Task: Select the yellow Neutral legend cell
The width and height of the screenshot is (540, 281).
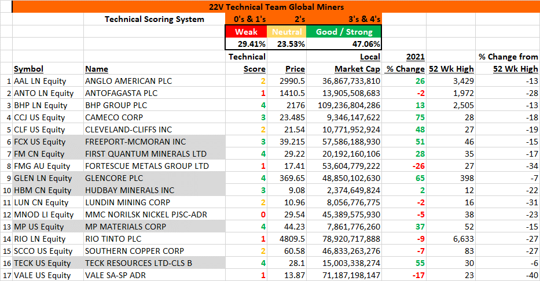Action: 286,32
